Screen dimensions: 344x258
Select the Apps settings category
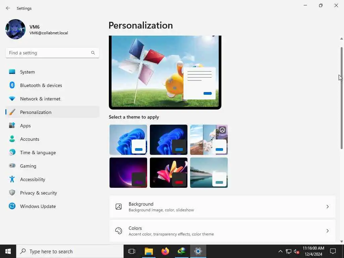tap(52, 126)
